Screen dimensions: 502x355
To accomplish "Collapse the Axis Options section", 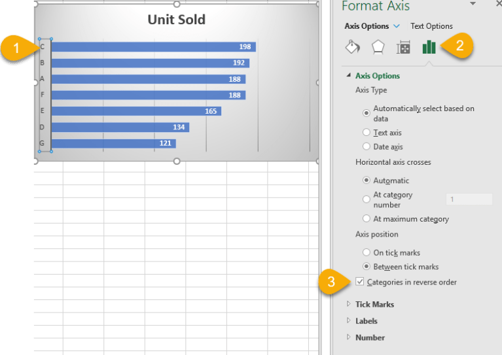I will pyautogui.click(x=349, y=76).
